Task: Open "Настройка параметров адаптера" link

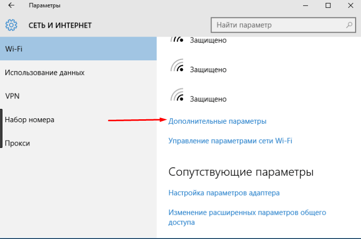Action: coord(224,193)
